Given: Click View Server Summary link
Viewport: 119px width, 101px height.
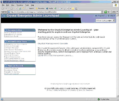Looking at the screenshot, I should coord(13,49).
